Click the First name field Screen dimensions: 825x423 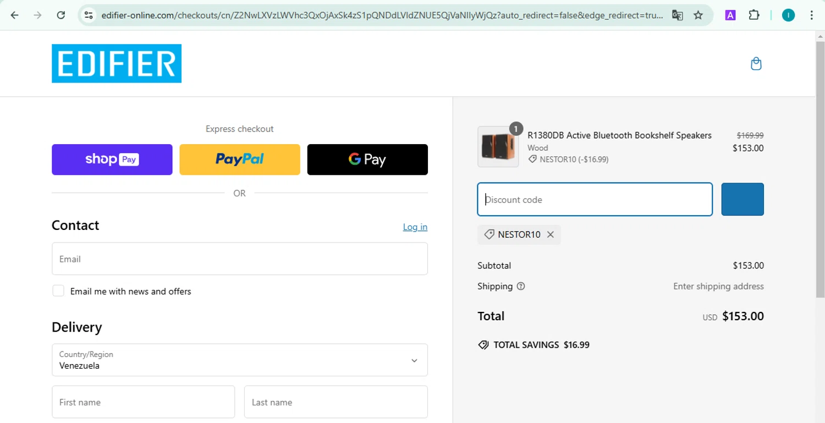[x=144, y=402]
